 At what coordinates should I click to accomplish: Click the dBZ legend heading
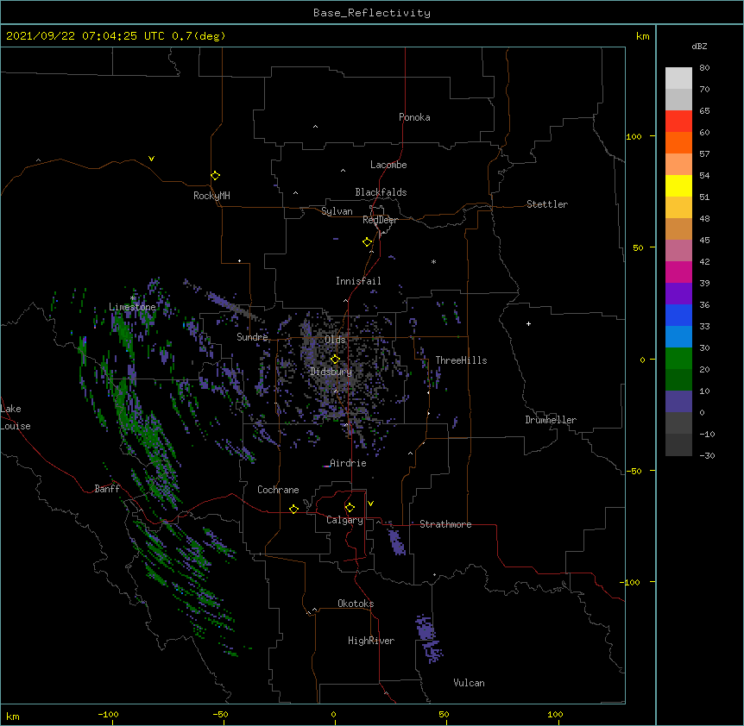699,47
